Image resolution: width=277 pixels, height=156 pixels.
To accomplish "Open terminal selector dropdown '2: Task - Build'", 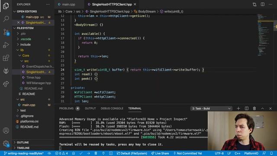I will coord(211,108).
